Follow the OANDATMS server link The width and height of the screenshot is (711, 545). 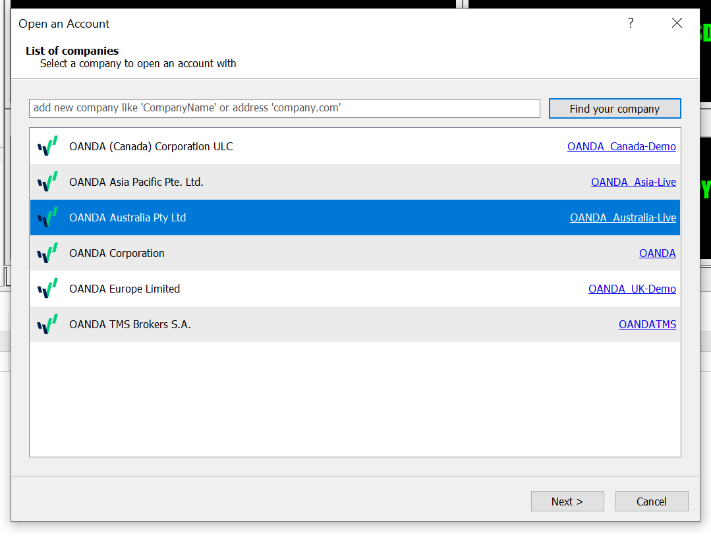(646, 324)
